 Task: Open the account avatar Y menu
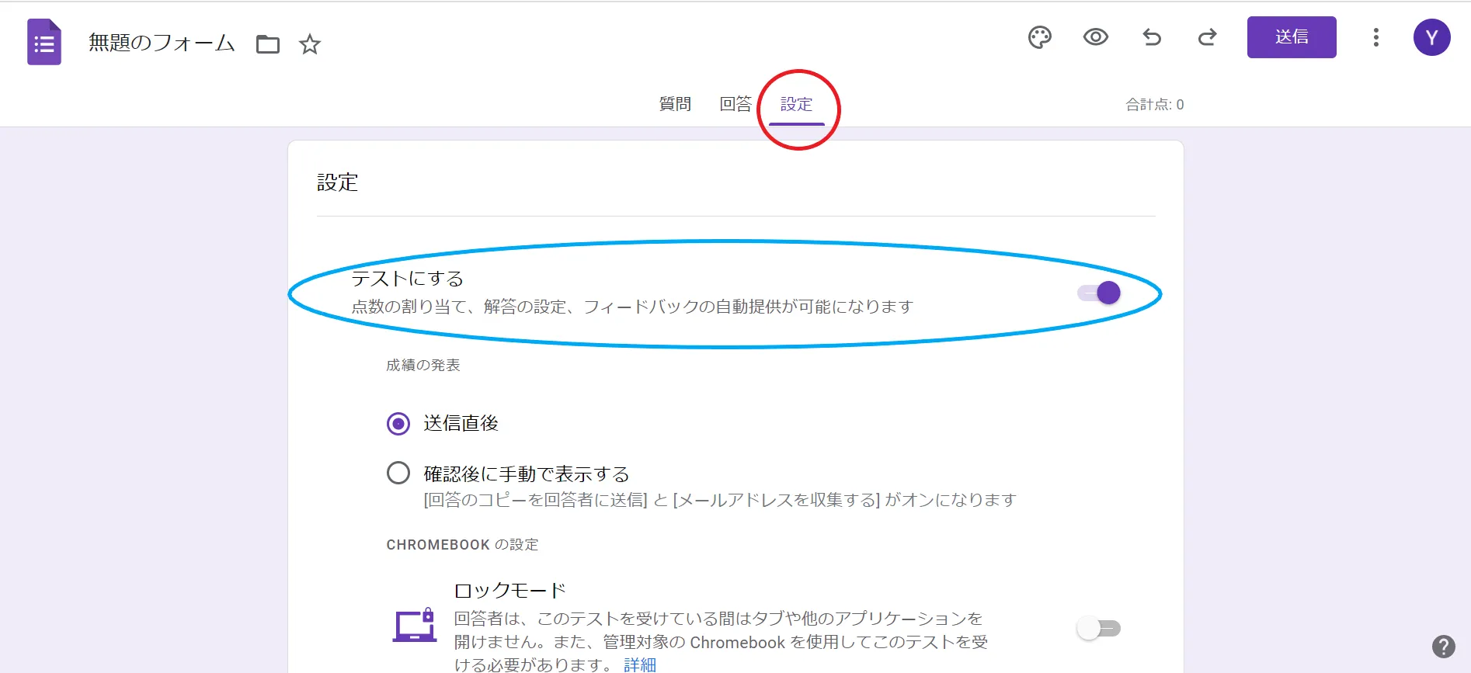point(1431,37)
